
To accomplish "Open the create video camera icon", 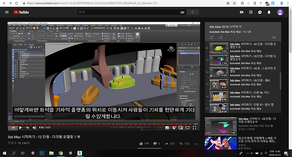I will (x=242, y=12).
